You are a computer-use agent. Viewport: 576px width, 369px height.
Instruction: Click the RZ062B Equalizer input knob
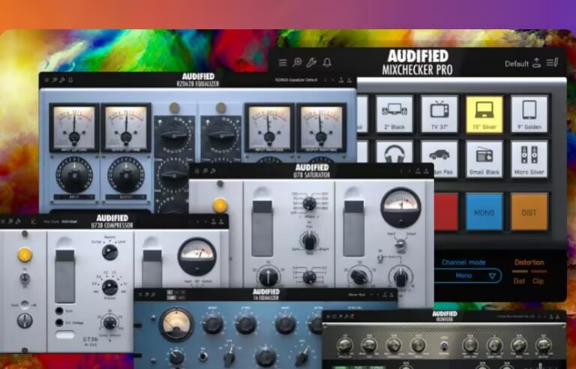[x=74, y=175]
